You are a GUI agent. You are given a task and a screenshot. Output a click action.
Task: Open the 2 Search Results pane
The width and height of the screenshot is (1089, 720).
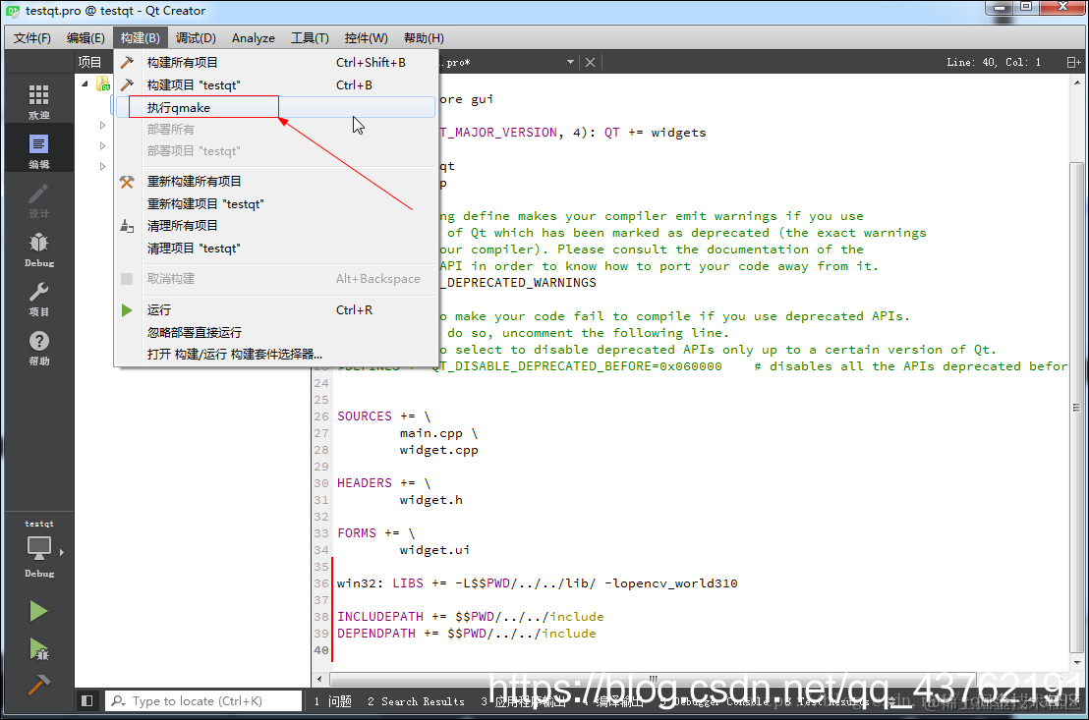(x=416, y=701)
